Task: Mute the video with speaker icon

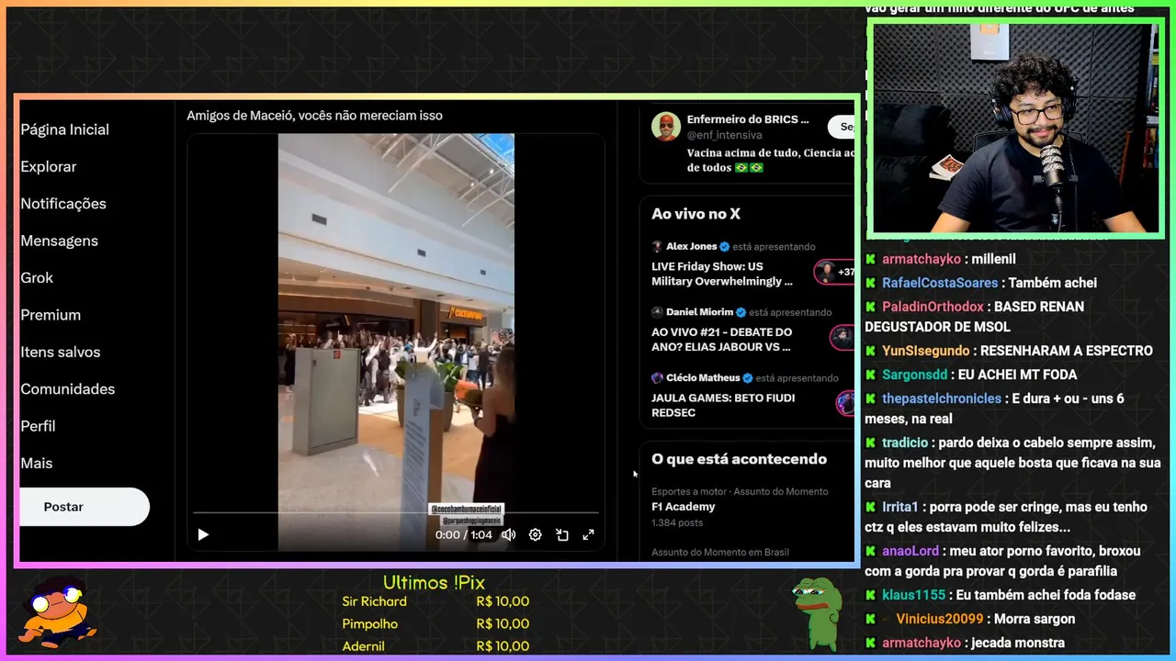Action: point(508,534)
